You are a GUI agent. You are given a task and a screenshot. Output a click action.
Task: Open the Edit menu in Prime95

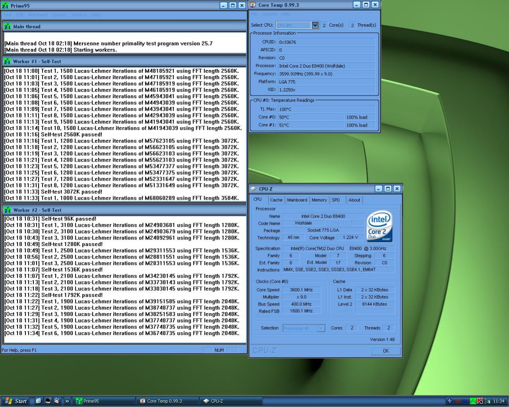tap(20, 15)
